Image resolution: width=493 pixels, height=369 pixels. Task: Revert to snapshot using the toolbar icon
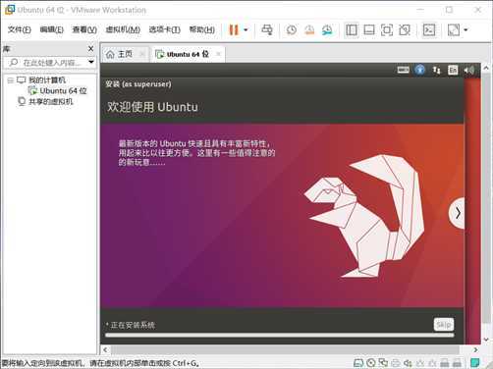click(x=309, y=30)
